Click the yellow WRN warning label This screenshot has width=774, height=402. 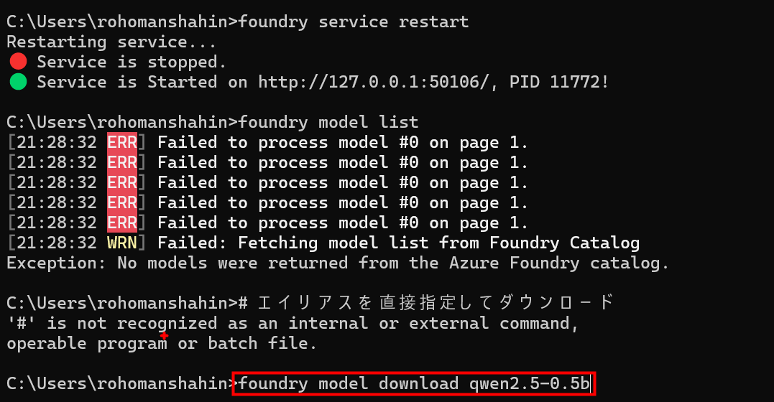(x=122, y=243)
